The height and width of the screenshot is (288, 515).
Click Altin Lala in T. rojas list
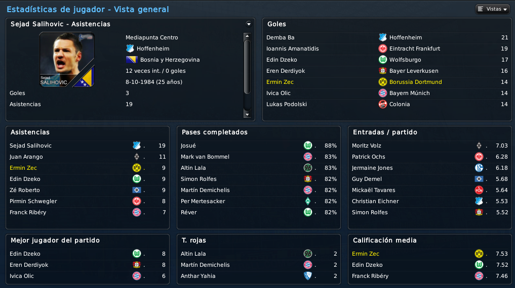193,254
